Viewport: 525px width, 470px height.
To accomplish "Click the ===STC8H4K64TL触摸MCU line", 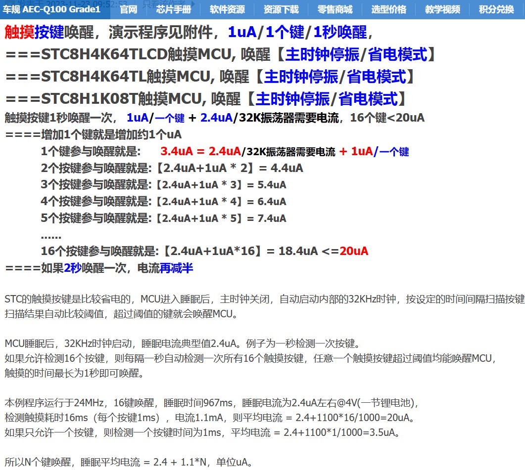I will point(210,76).
